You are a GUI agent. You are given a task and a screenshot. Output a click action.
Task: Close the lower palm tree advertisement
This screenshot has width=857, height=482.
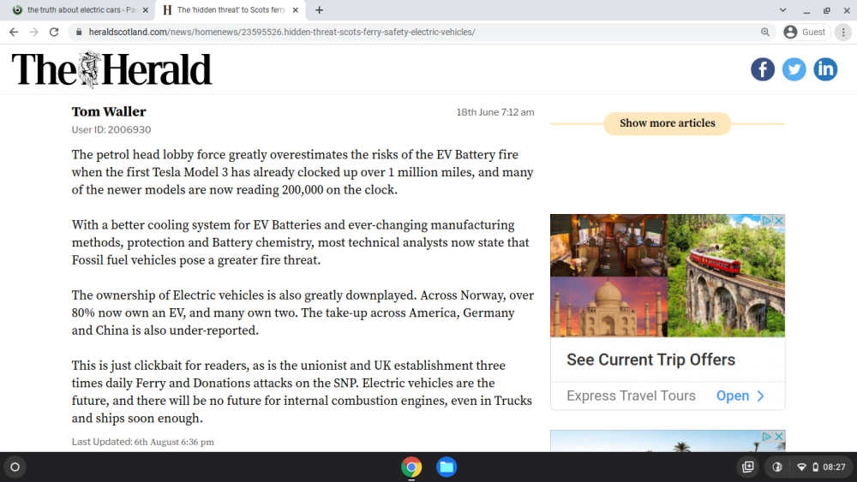pos(779,436)
